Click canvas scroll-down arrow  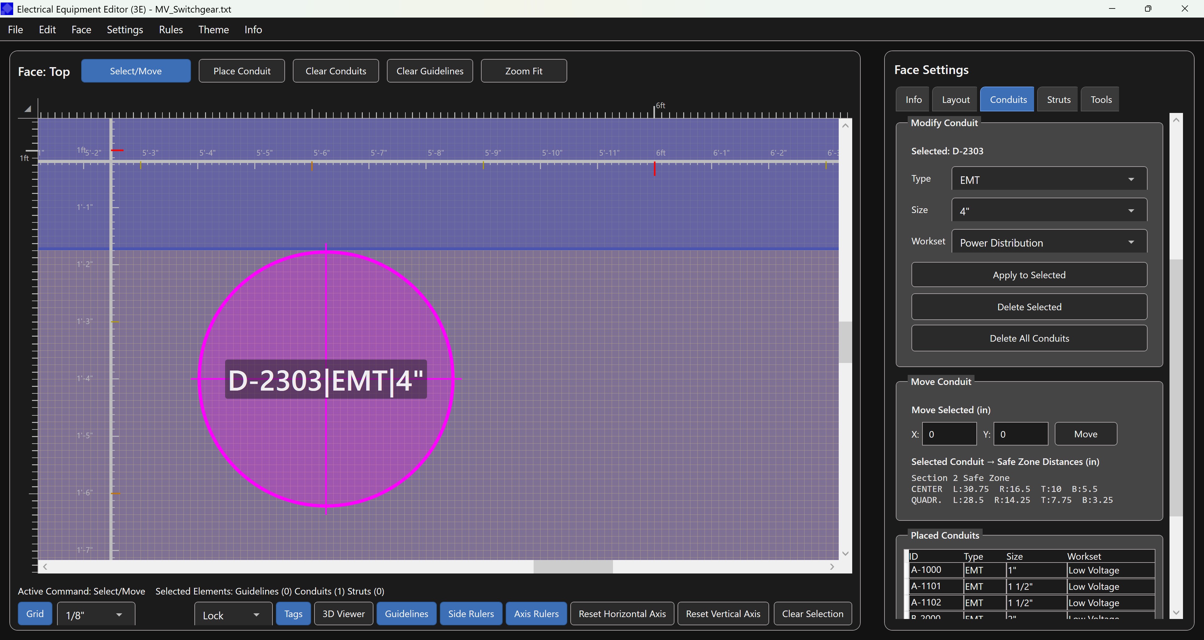[845, 553]
